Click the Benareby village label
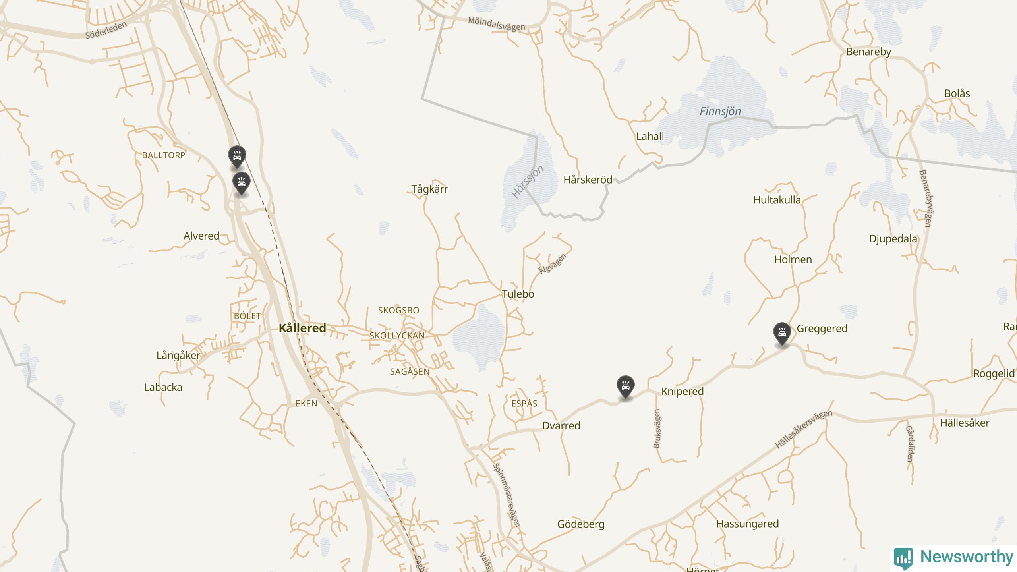The height and width of the screenshot is (572, 1017). tap(869, 52)
